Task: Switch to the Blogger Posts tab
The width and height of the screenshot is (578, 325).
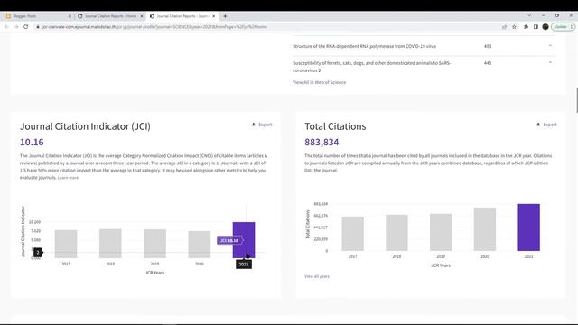Action: 37,16
